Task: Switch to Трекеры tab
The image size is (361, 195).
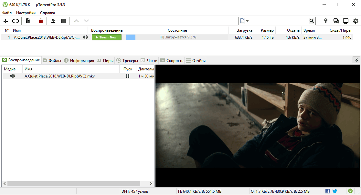Action: point(127,60)
